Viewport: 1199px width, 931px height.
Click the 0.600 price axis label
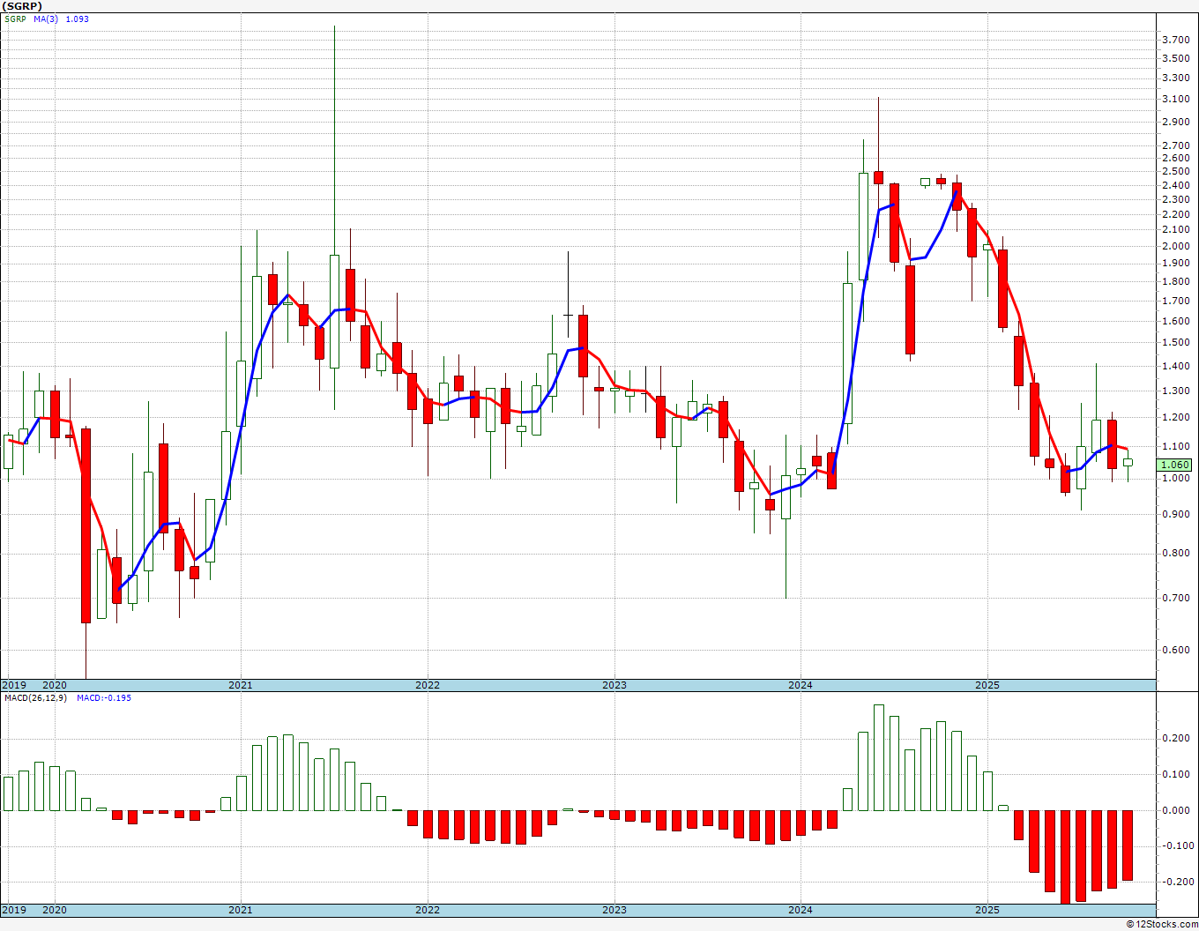1176,651
